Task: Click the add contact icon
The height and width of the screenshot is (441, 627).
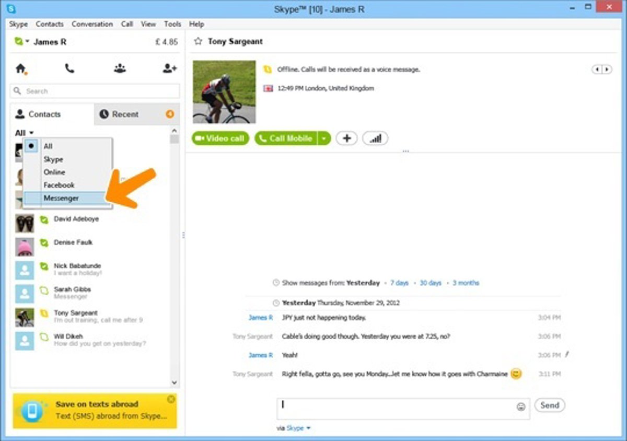Action: point(170,68)
